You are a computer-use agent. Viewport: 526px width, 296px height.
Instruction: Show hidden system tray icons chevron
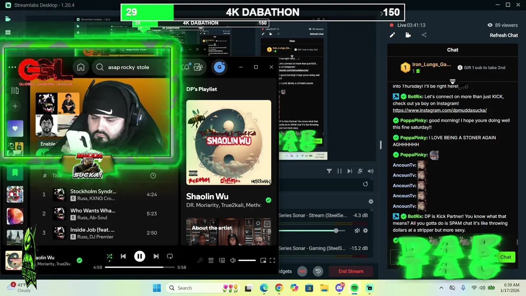coord(441,288)
